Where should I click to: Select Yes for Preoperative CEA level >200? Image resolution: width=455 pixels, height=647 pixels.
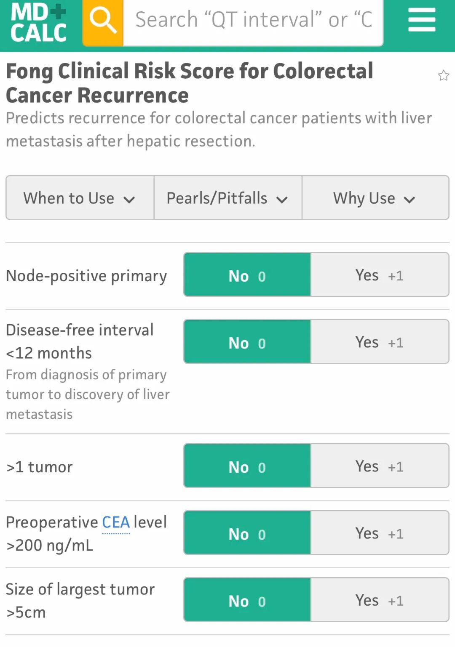click(379, 533)
